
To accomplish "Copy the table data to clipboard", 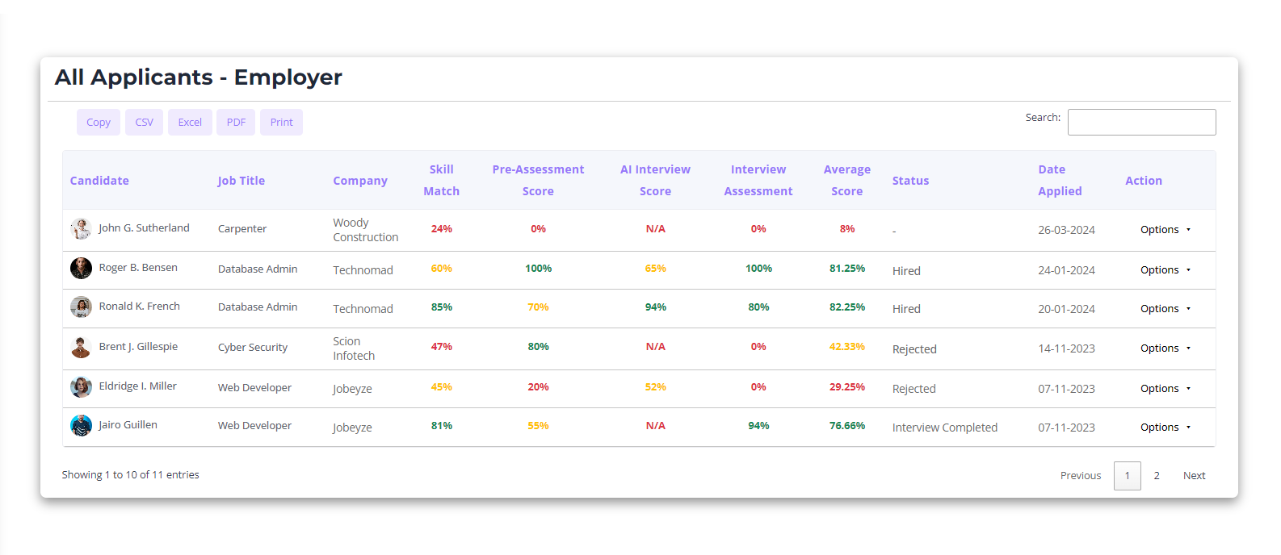I will coord(99,123).
